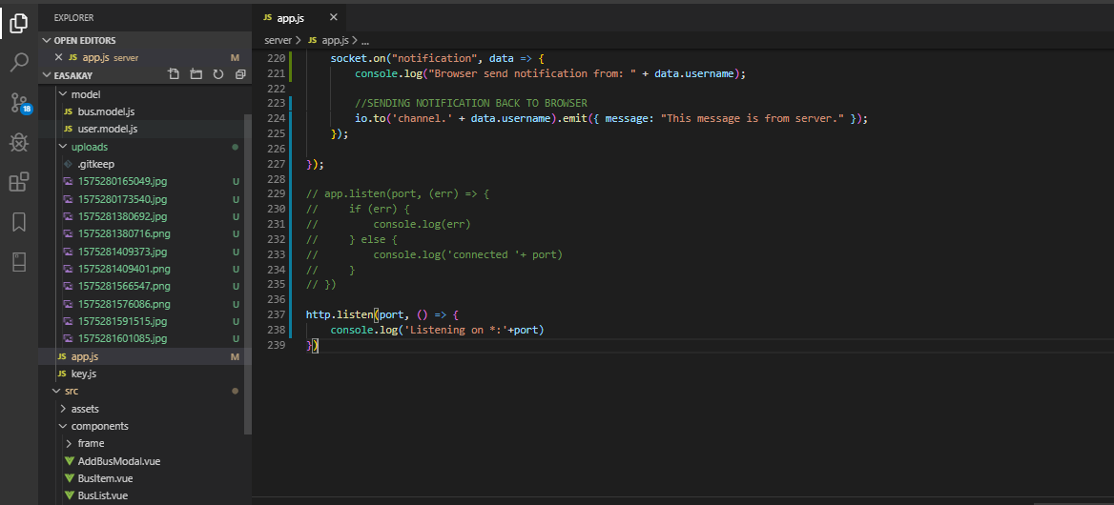The image size is (1114, 505).
Task: Click the New File icon in EASAKAY header
Action: point(174,74)
